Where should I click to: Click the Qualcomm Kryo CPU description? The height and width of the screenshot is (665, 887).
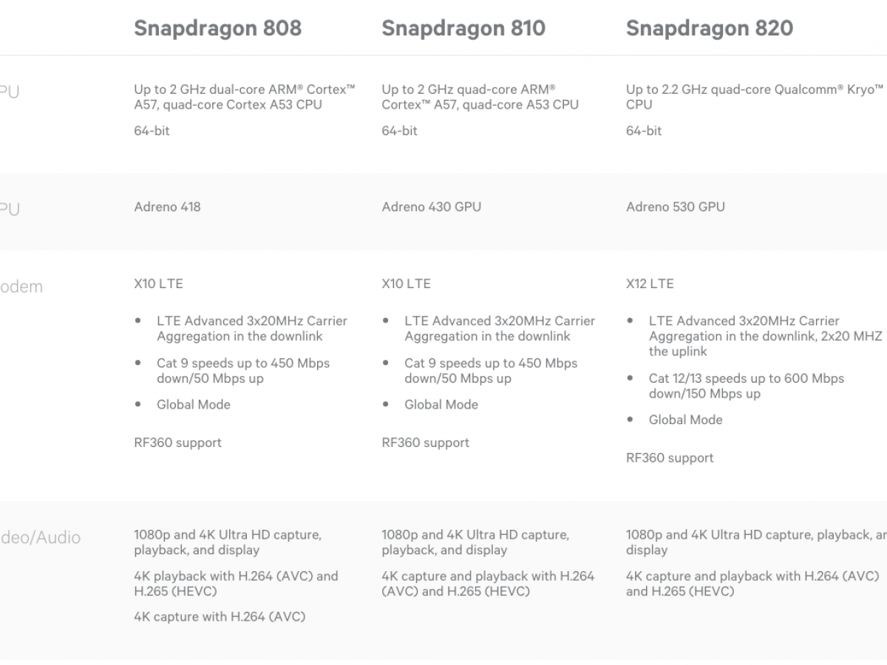(x=754, y=97)
